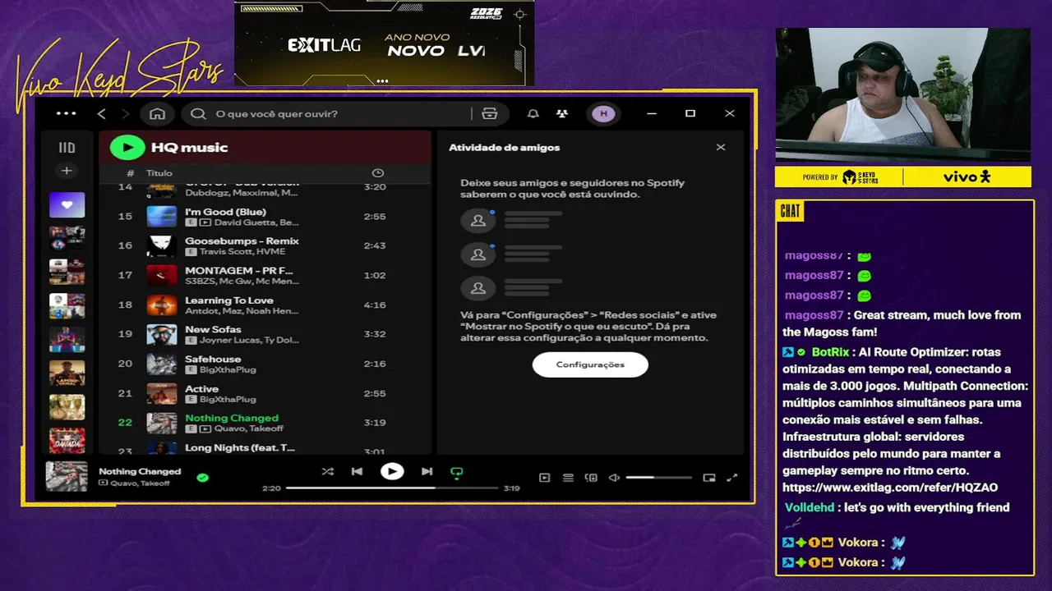Select track 'Safehouse'
This screenshot has height=591, width=1052.
[265, 364]
